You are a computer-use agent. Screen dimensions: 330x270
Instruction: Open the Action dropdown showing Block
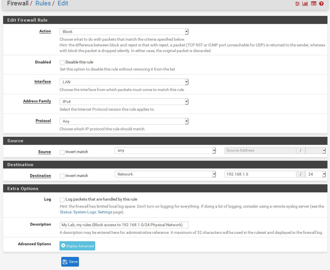(x=124, y=32)
